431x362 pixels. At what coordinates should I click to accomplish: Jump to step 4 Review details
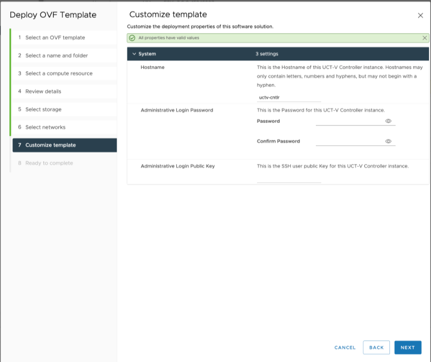tap(43, 91)
